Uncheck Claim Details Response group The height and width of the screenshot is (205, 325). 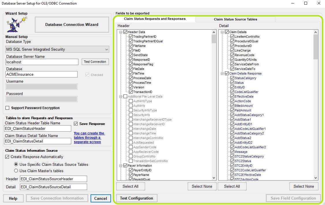pos(227,74)
